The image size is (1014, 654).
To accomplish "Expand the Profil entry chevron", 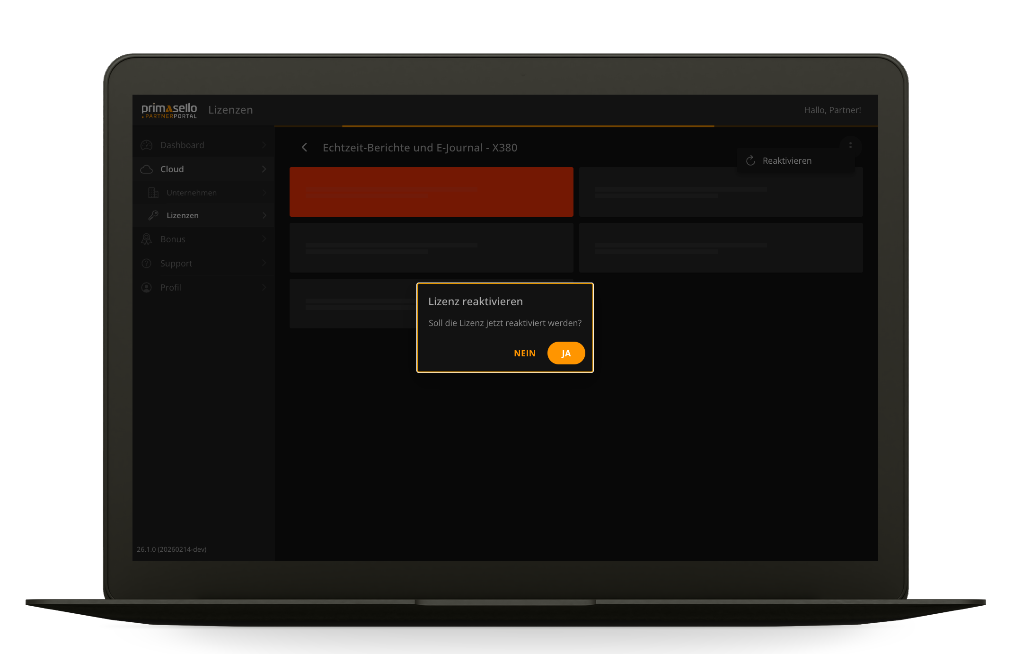I will 264,287.
